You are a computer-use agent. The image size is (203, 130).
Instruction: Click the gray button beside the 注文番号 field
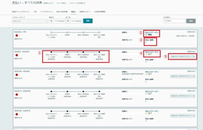191,21
